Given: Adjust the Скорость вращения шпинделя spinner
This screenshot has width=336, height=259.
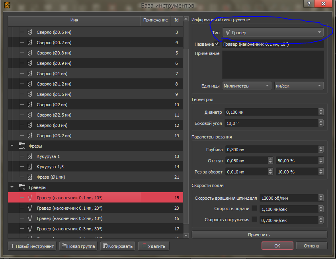Looking at the screenshot, I should pos(321,198).
